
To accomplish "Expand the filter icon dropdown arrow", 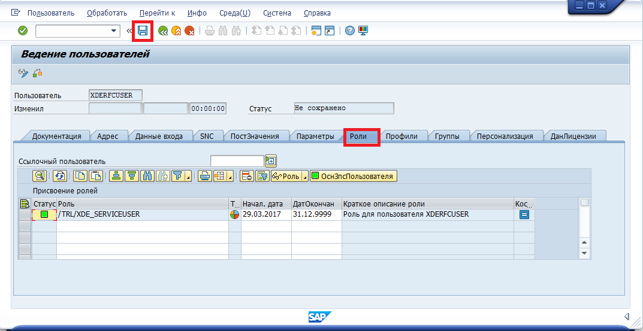I will (189, 177).
